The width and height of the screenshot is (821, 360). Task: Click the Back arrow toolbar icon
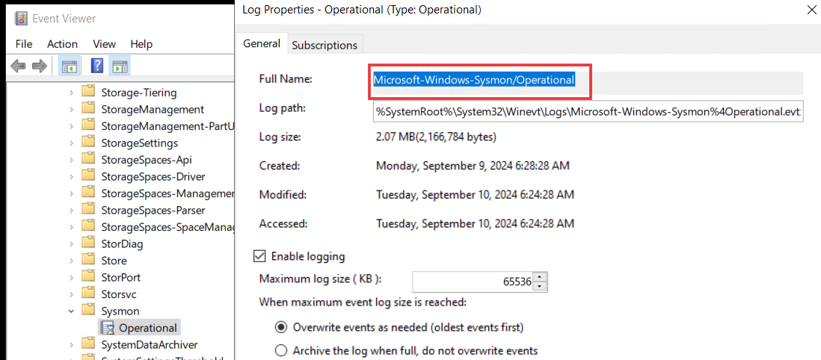click(x=19, y=66)
